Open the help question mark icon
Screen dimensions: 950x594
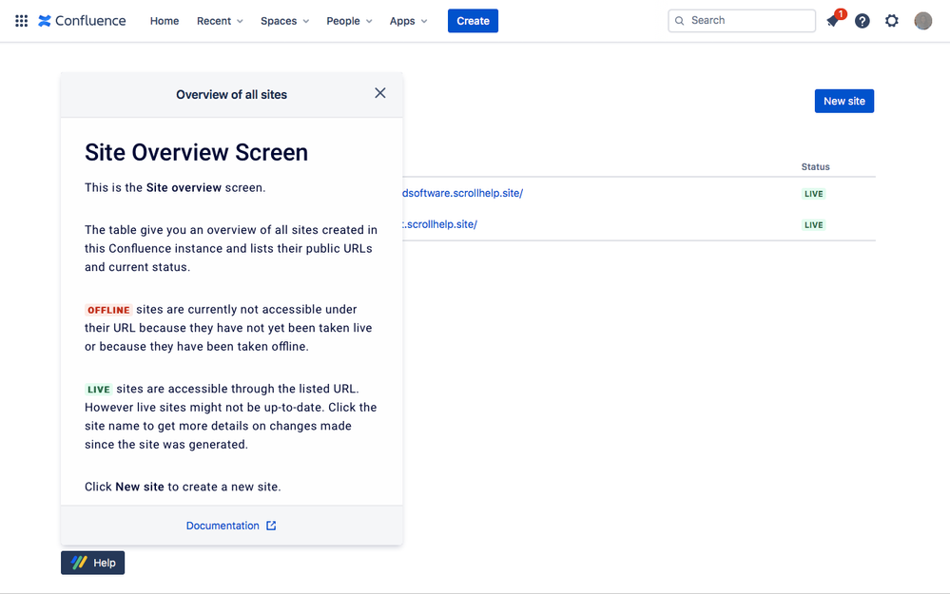pyautogui.click(x=863, y=21)
